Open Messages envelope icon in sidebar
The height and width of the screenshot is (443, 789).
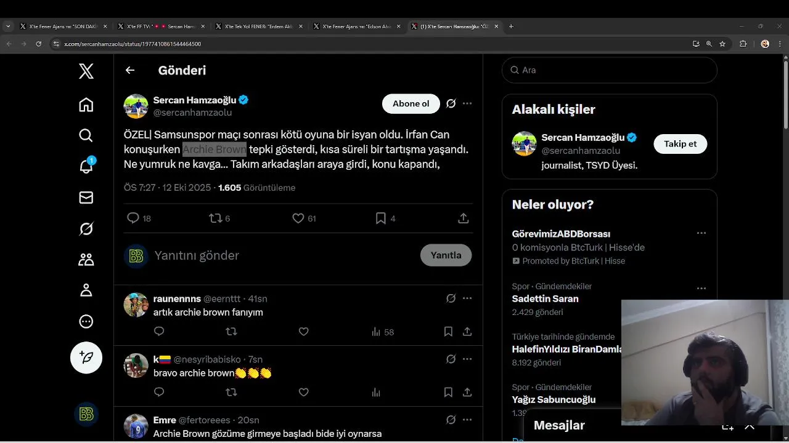tap(86, 197)
